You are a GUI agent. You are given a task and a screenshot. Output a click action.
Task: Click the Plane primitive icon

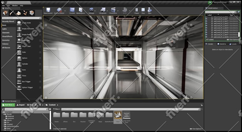(19, 76)
